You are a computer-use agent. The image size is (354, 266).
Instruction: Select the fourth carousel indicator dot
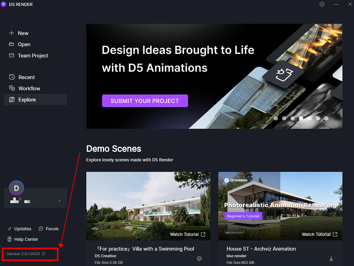pos(301,118)
